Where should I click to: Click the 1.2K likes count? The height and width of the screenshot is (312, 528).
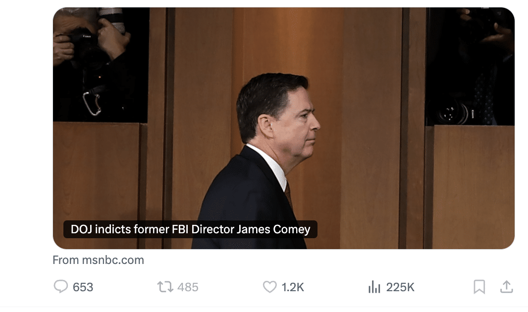click(x=293, y=287)
